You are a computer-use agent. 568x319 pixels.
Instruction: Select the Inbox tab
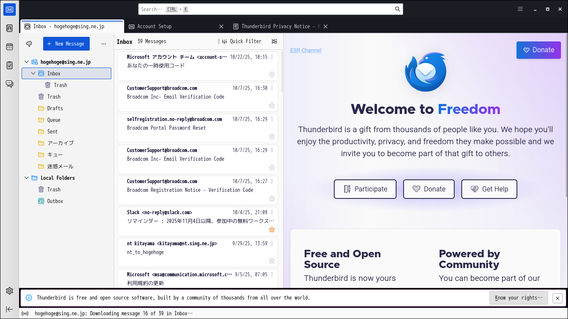(72, 27)
